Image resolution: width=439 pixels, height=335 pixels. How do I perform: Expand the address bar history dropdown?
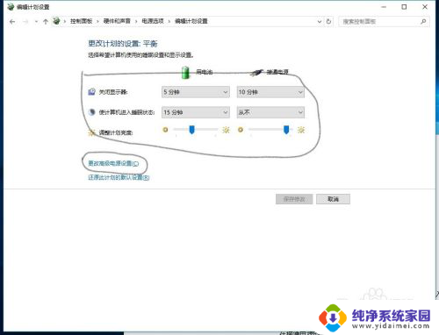click(320, 21)
